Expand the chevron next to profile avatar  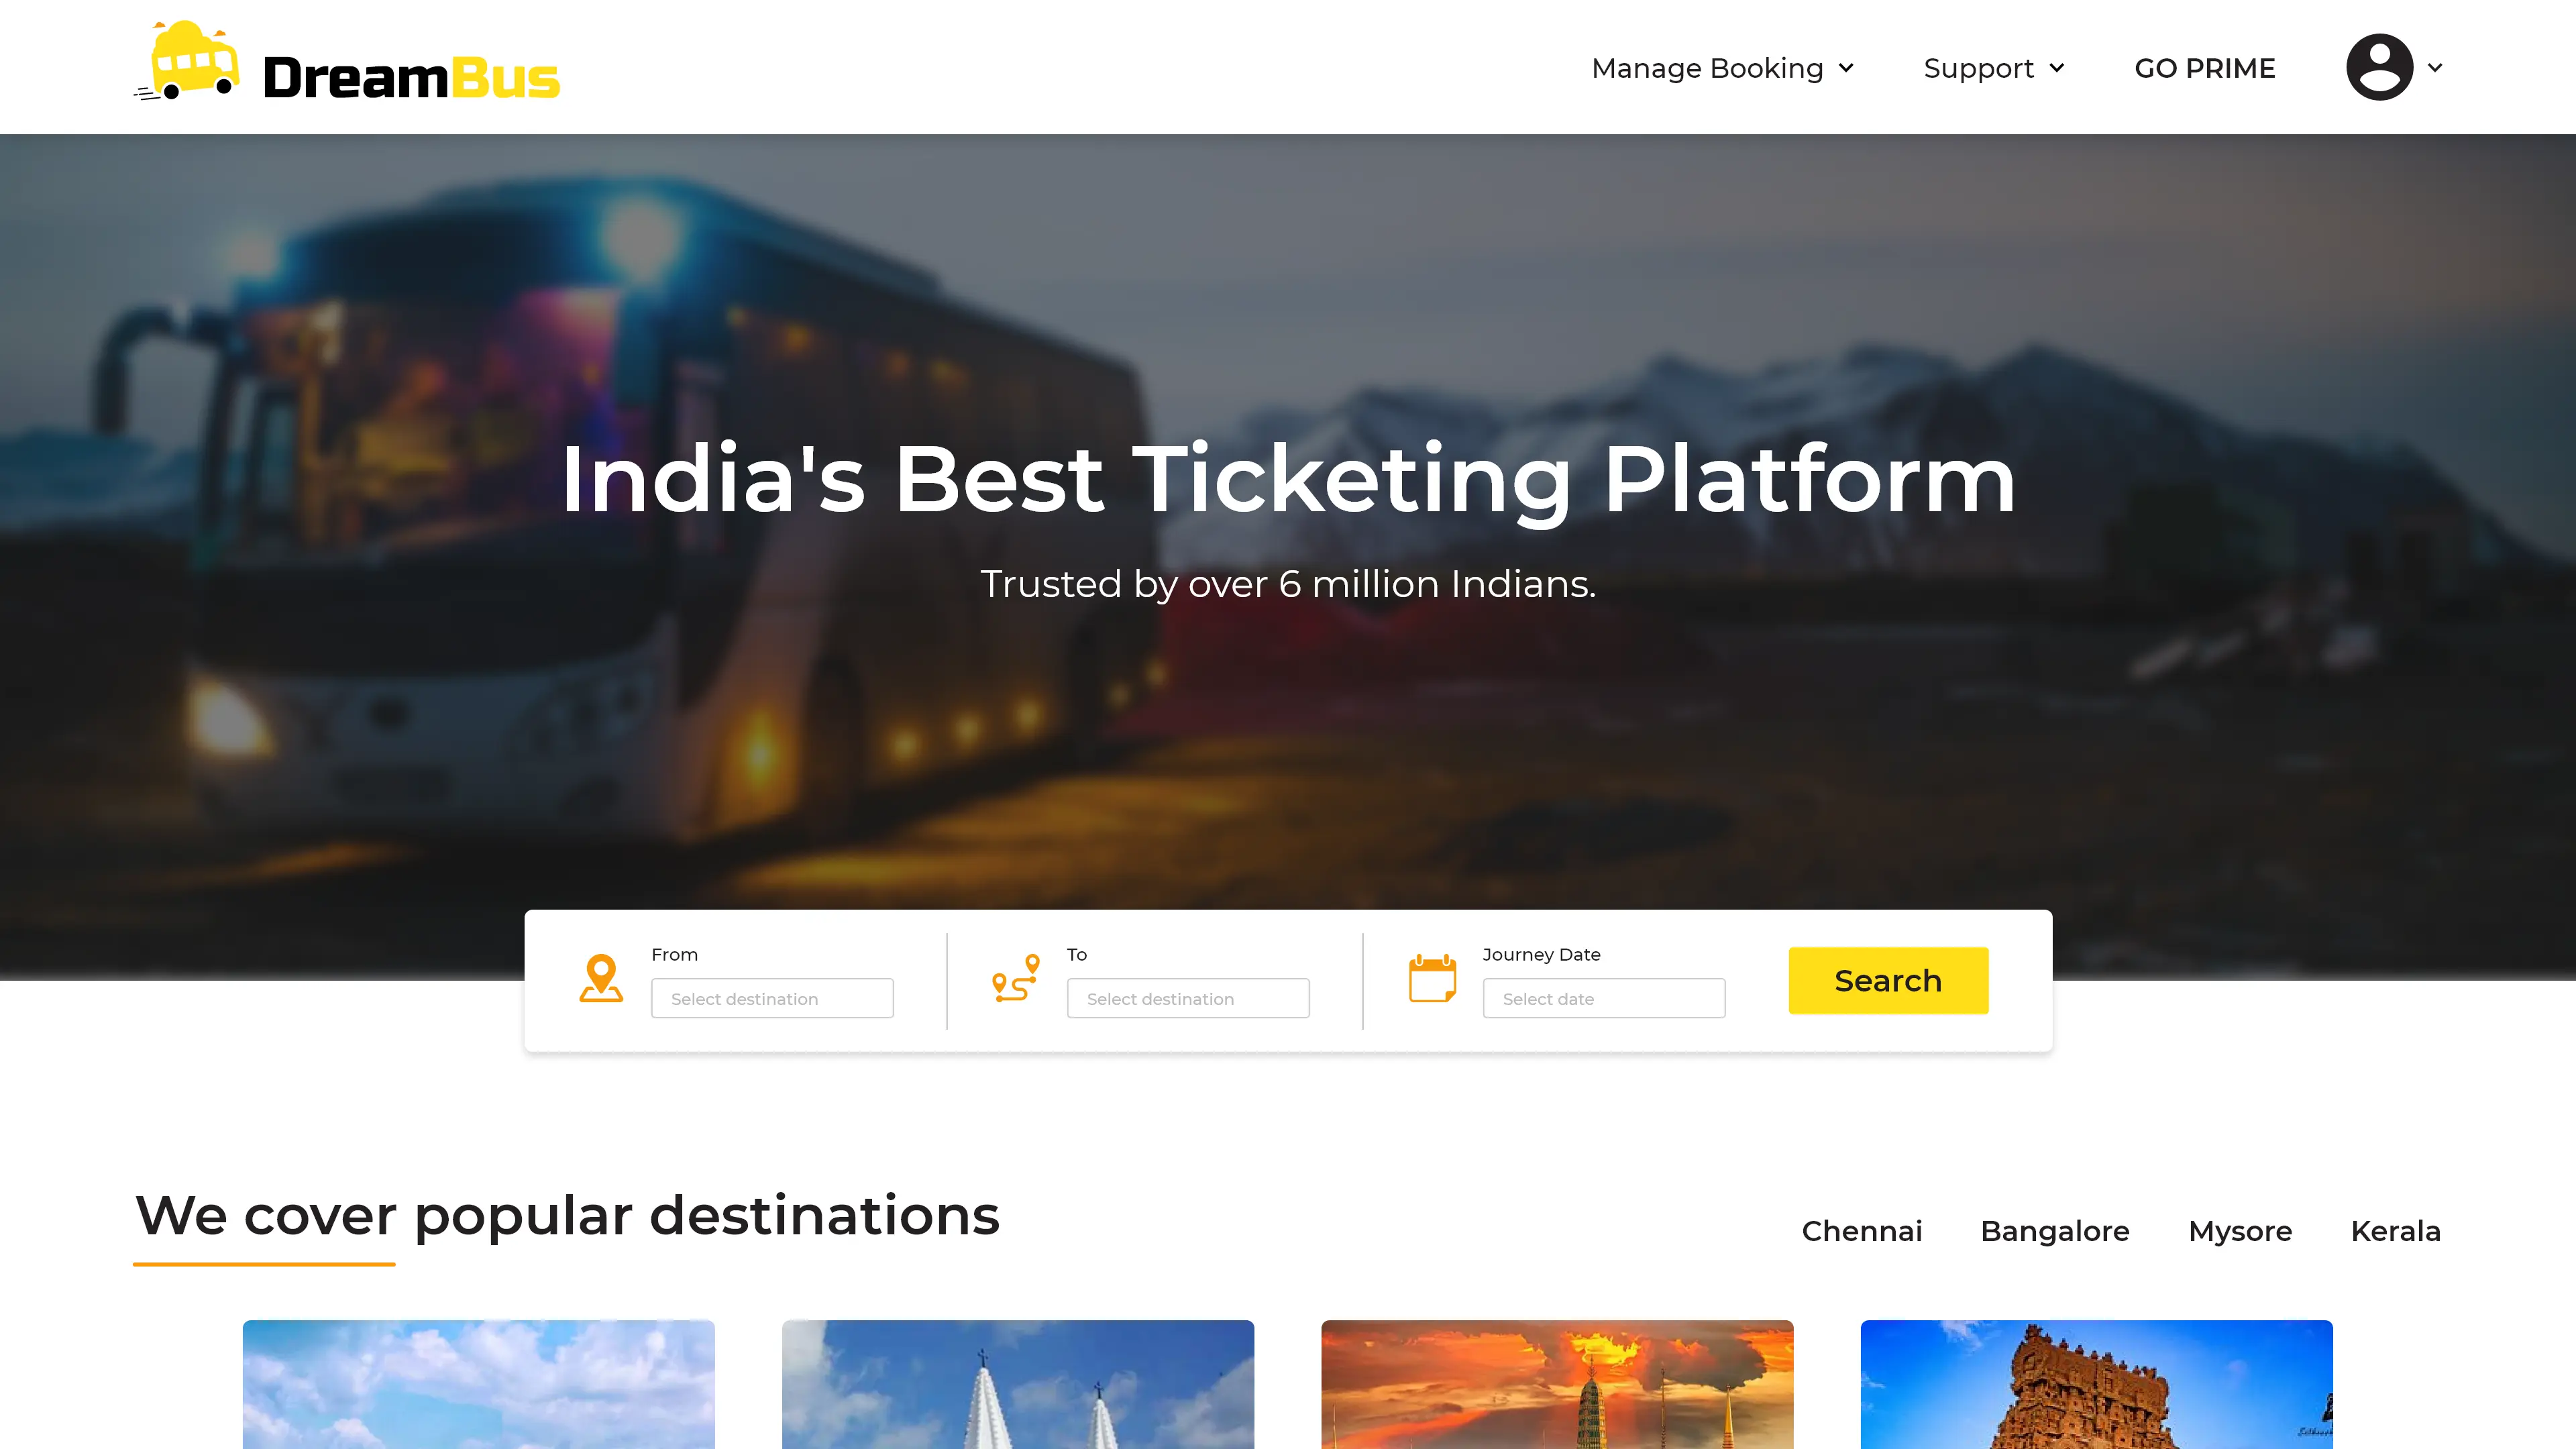[2435, 67]
